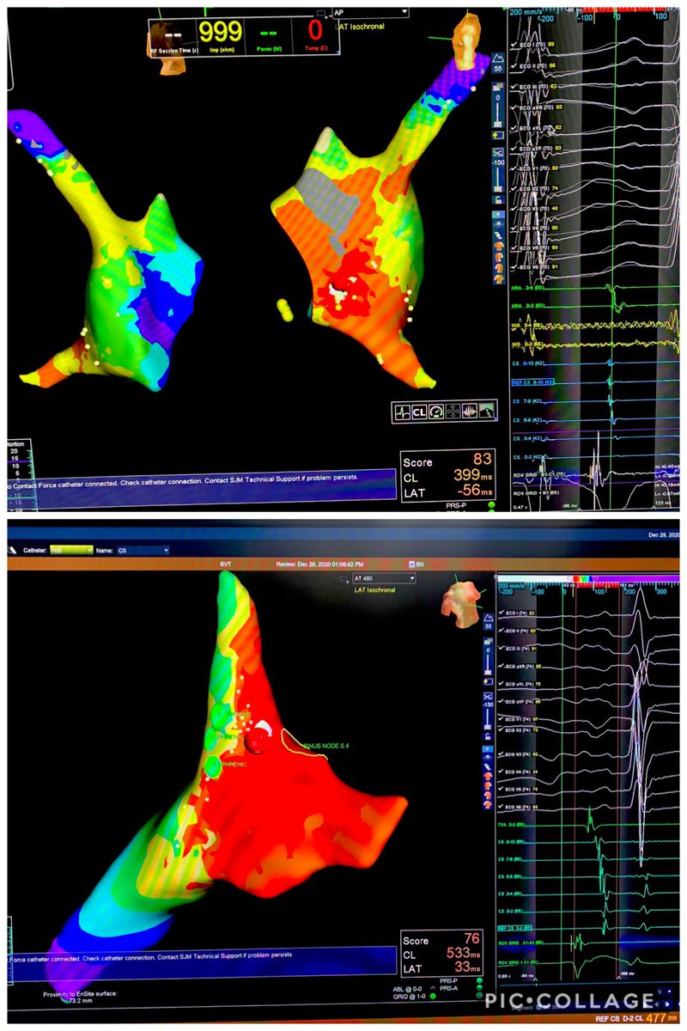Select the CL display icon in the map toolbar
The image size is (687, 1031).
419,411
